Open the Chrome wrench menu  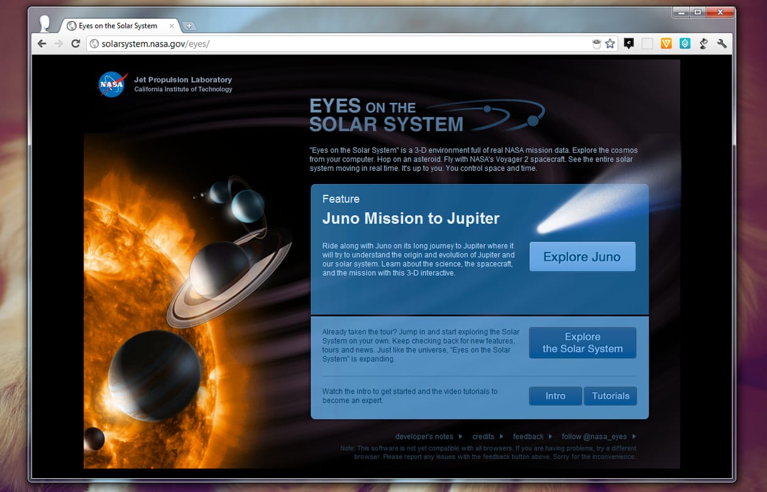(722, 43)
